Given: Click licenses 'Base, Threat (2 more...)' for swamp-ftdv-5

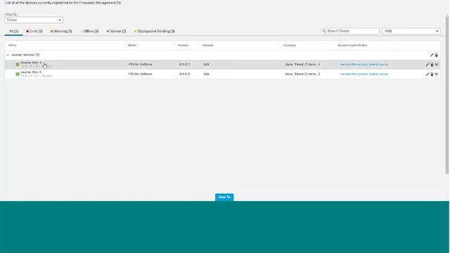Looking at the screenshot, I should point(302,74).
